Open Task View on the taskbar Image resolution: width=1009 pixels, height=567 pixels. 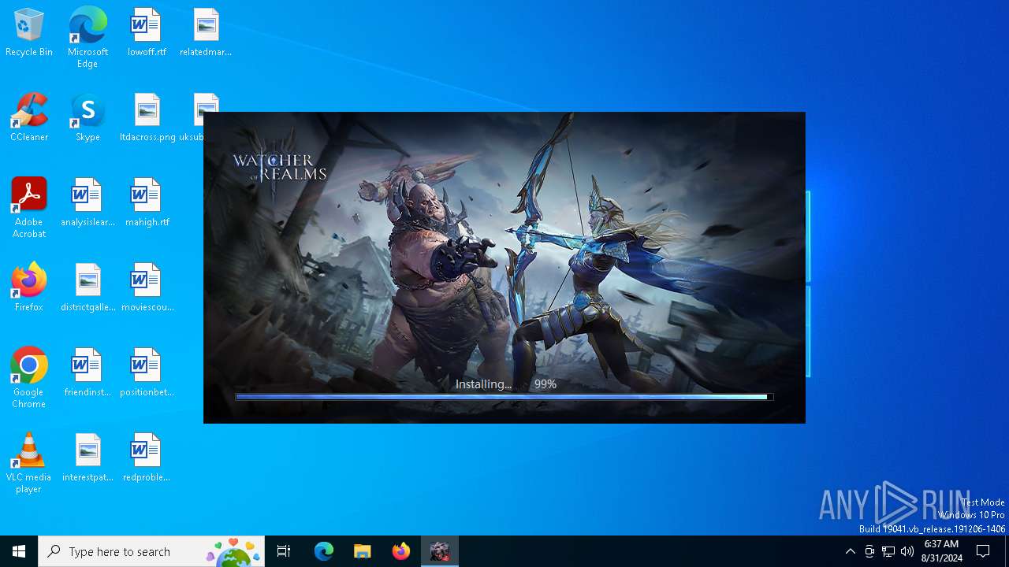point(284,551)
